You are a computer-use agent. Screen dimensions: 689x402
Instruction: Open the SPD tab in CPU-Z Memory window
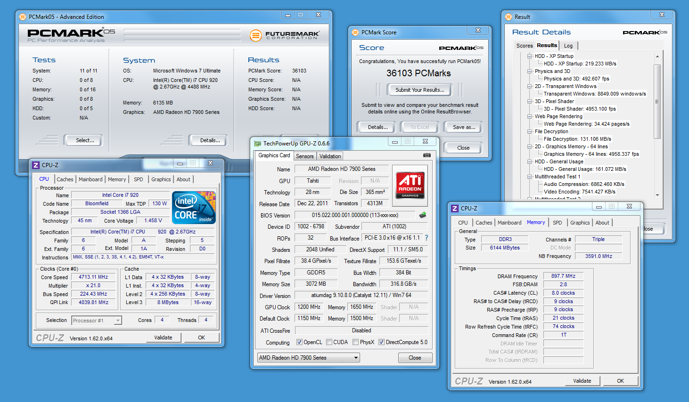[557, 223]
